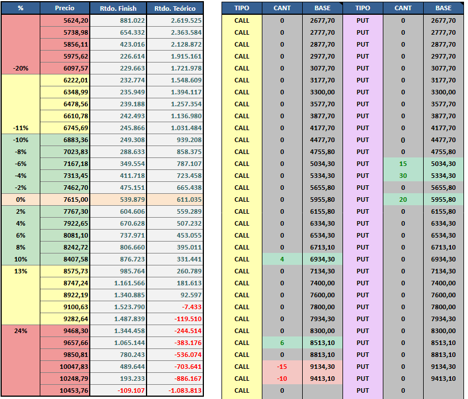Screen dimensions: 468x399
Task: Click the second TIPO header above PUT
Action: 362,8
